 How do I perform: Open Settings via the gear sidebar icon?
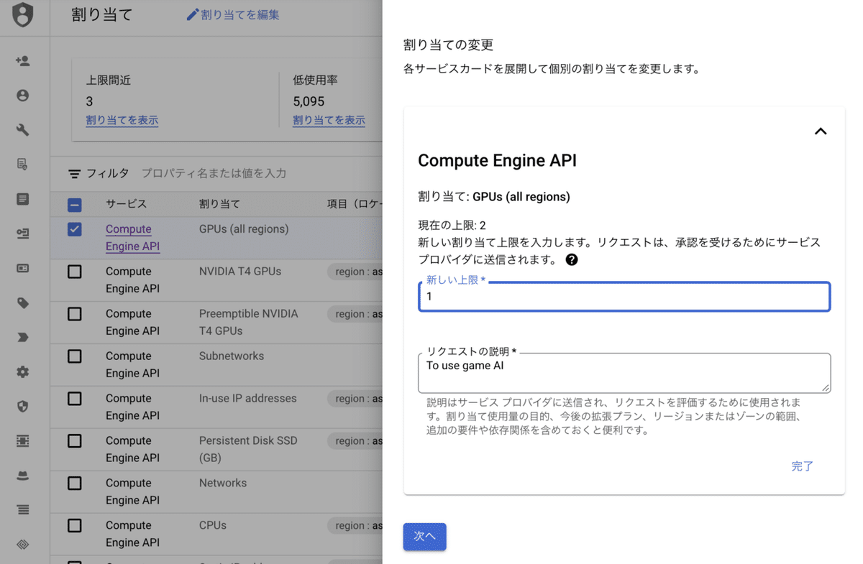(x=24, y=371)
